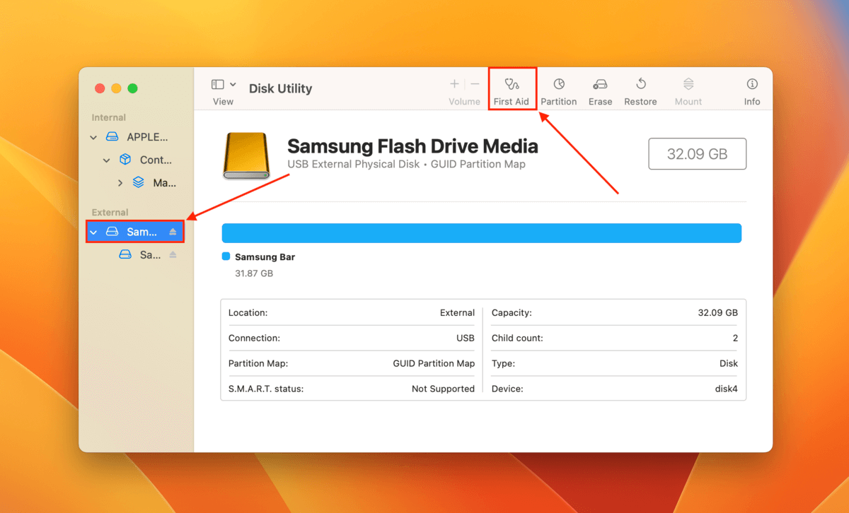The image size is (849, 513).
Task: Click the Child count value 2
Action: coord(735,338)
